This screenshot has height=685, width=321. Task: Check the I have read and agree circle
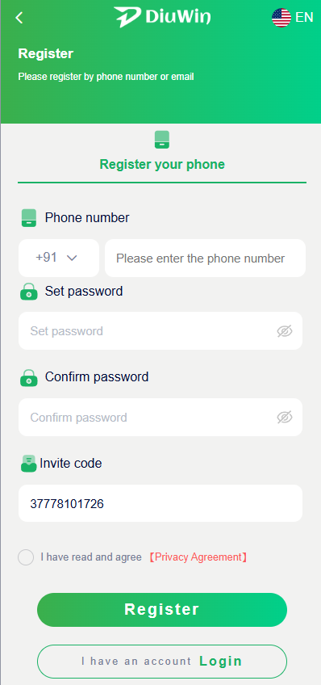click(x=26, y=557)
